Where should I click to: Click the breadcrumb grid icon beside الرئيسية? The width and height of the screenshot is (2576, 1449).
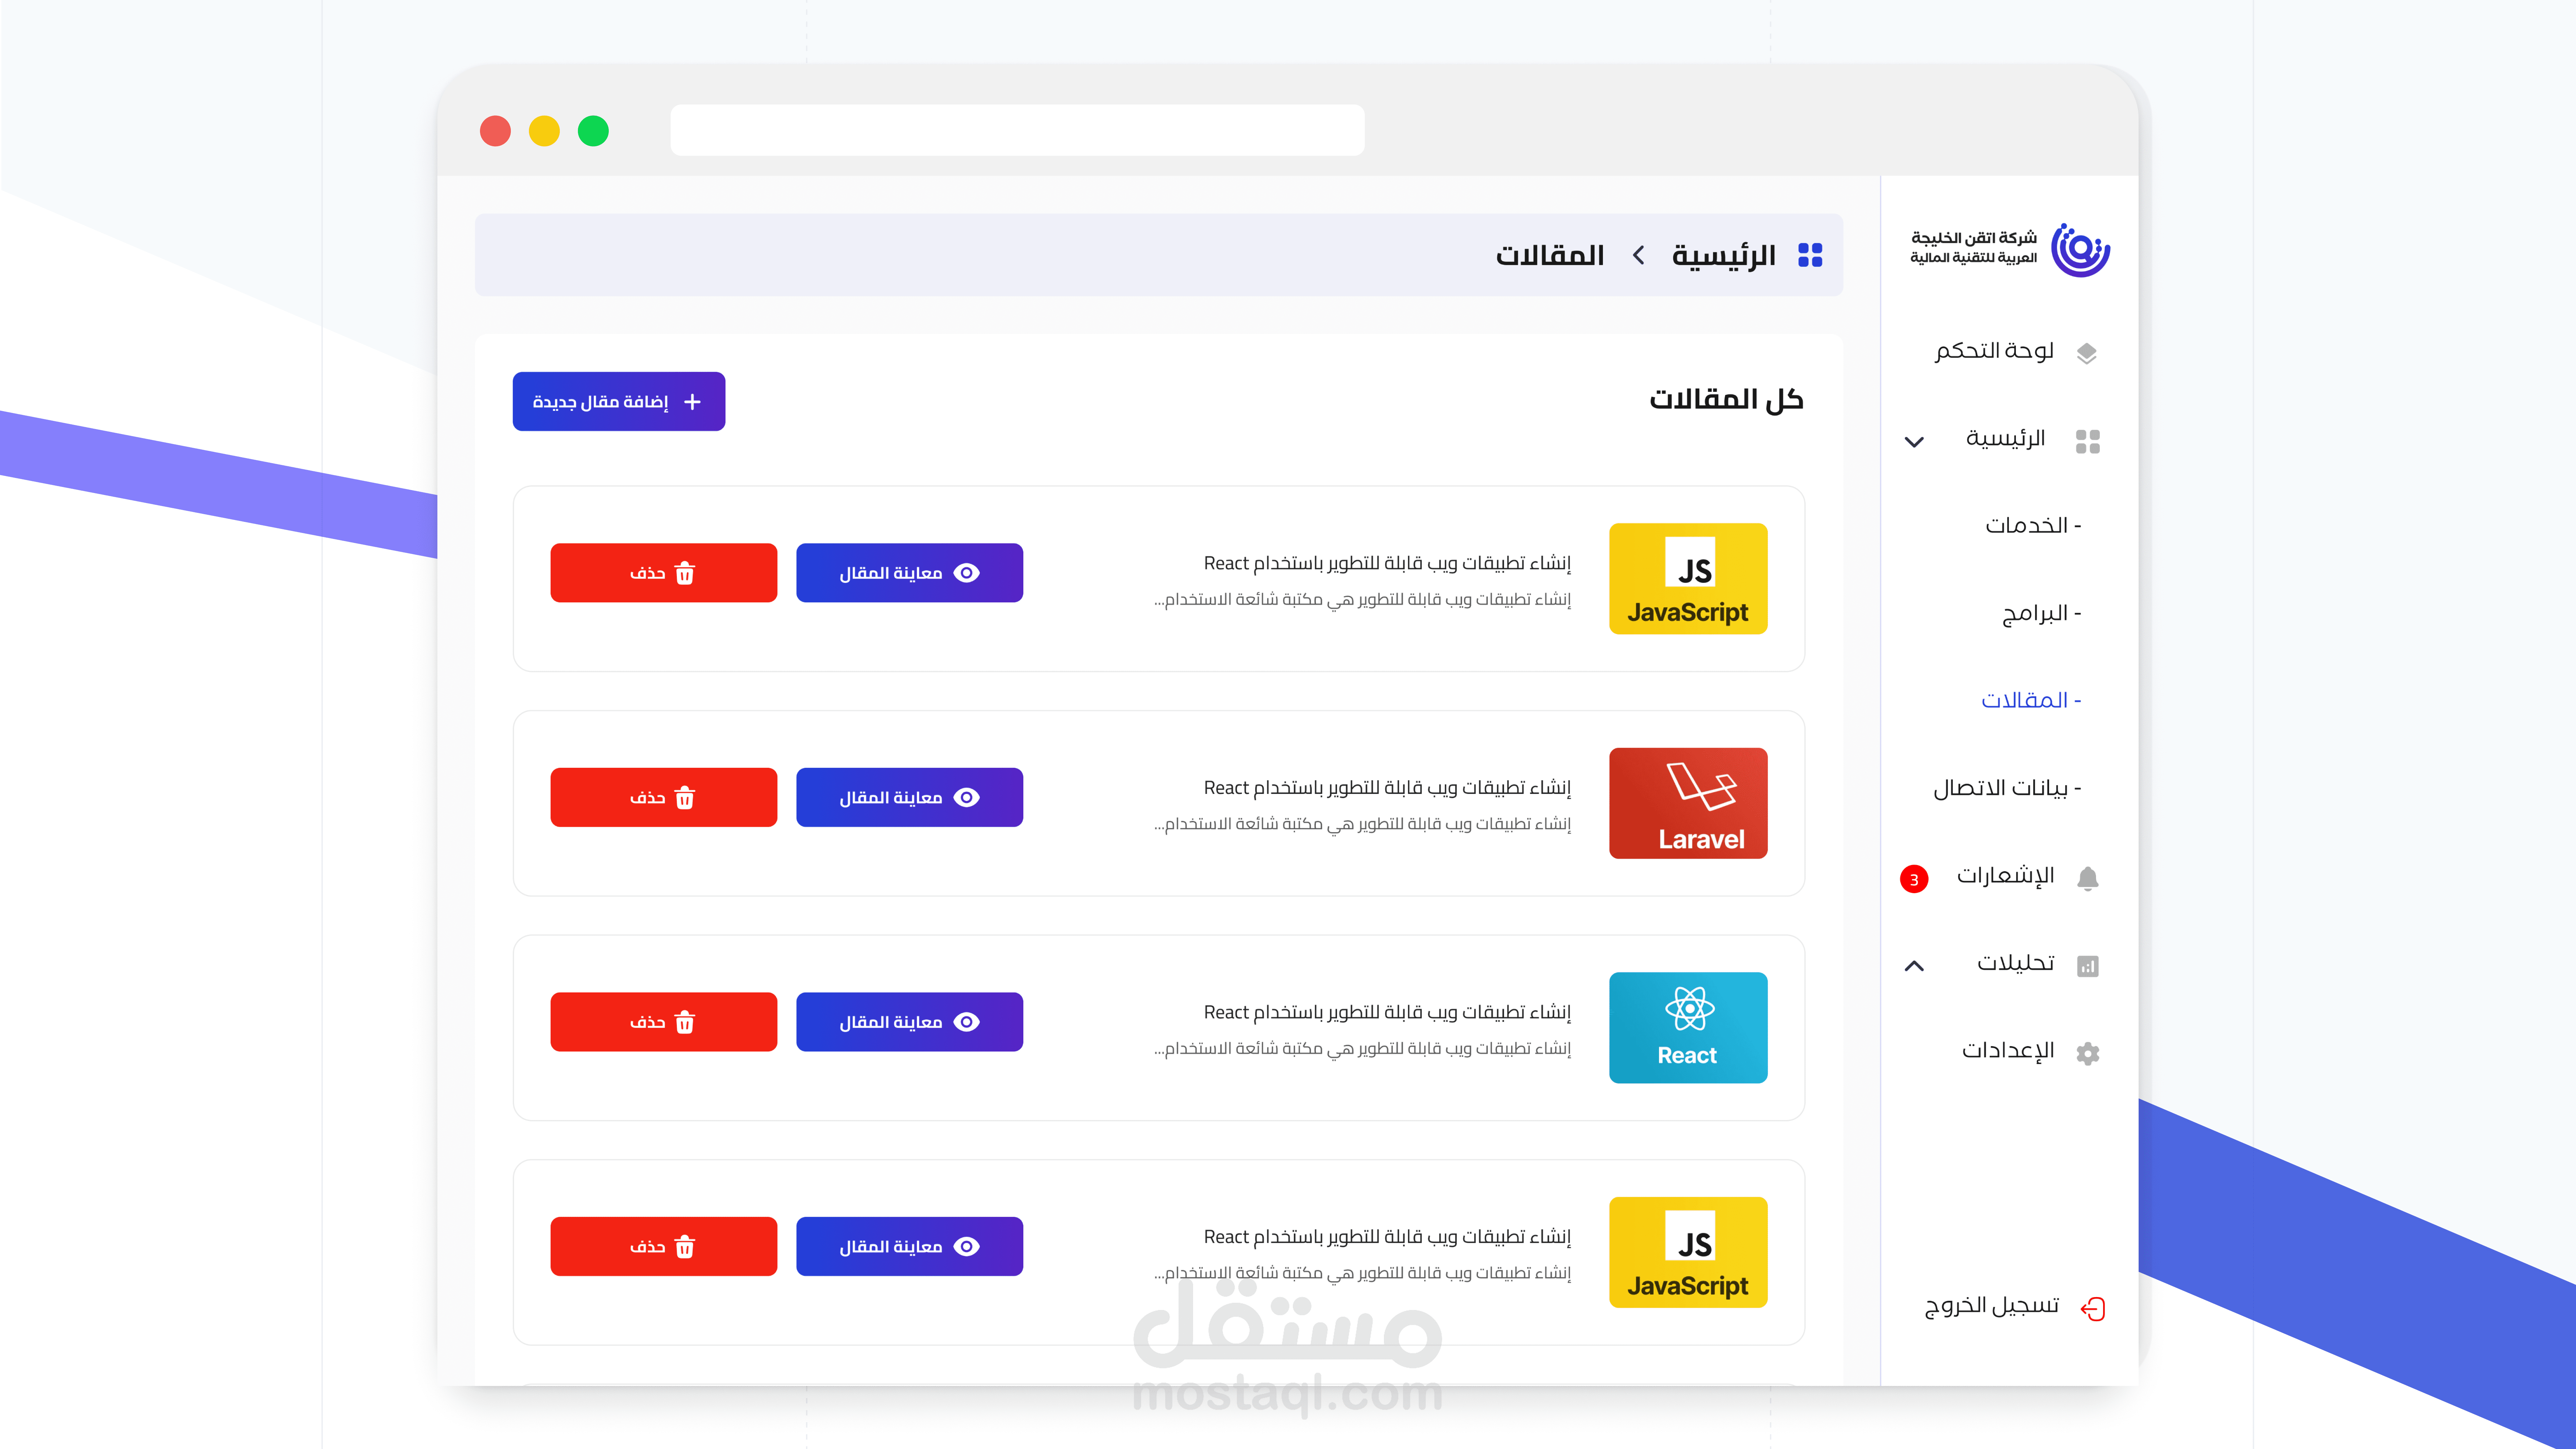[1810, 255]
